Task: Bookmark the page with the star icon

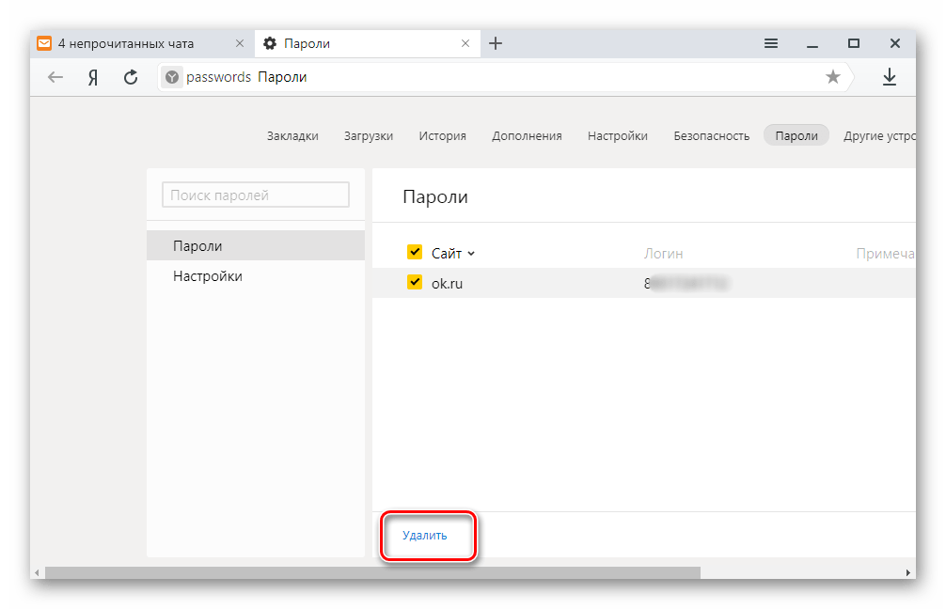Action: [832, 77]
